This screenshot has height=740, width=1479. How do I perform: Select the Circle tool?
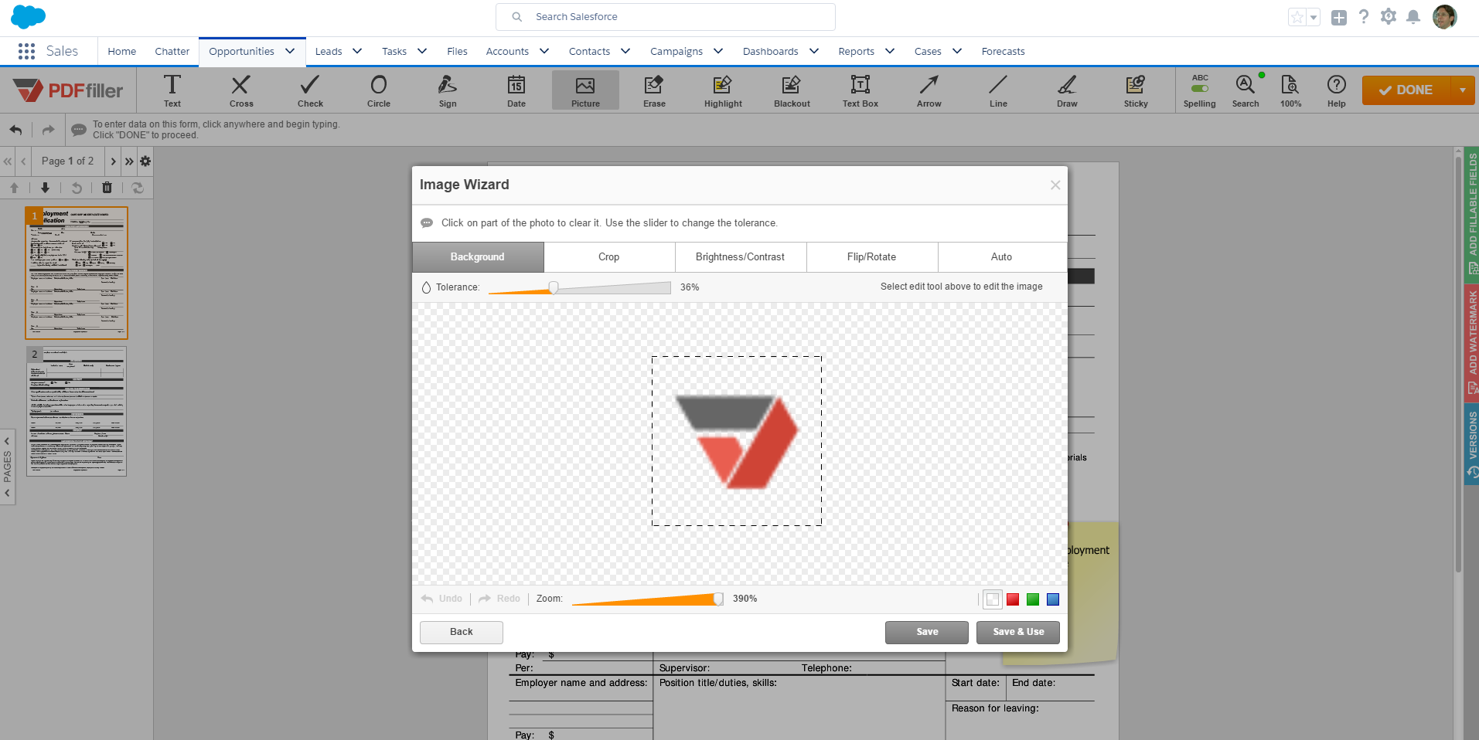coord(379,90)
